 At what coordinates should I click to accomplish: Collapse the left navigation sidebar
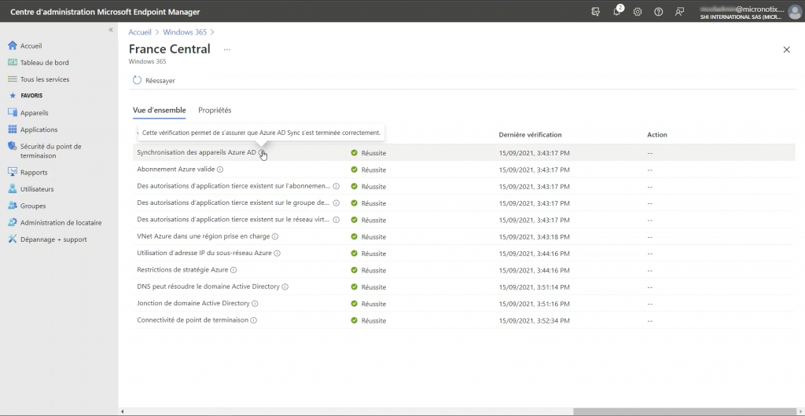click(111, 29)
